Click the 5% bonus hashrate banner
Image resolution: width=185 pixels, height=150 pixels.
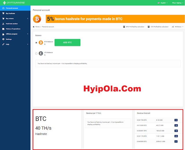(x=115, y=19)
